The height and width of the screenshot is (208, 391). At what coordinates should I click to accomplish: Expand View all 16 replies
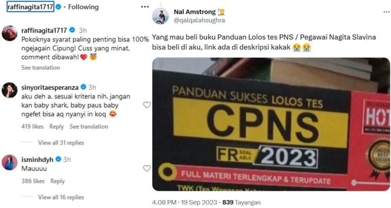(61, 197)
